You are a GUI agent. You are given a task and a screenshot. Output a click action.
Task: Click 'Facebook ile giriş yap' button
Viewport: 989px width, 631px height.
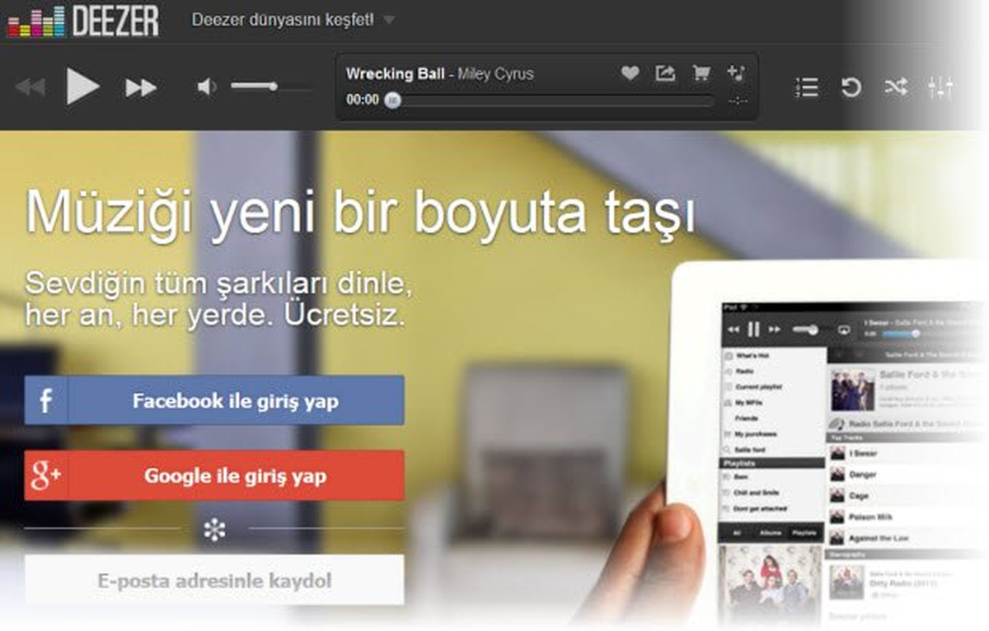click(x=214, y=400)
